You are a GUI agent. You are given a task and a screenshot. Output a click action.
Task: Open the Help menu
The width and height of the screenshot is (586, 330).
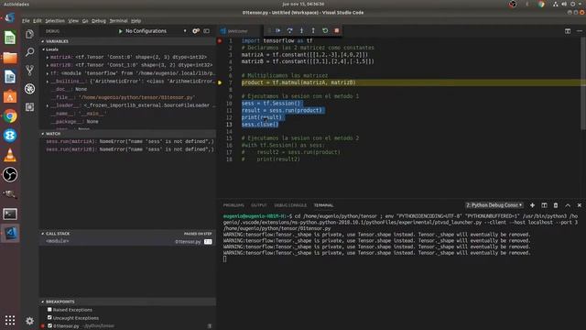(136, 21)
